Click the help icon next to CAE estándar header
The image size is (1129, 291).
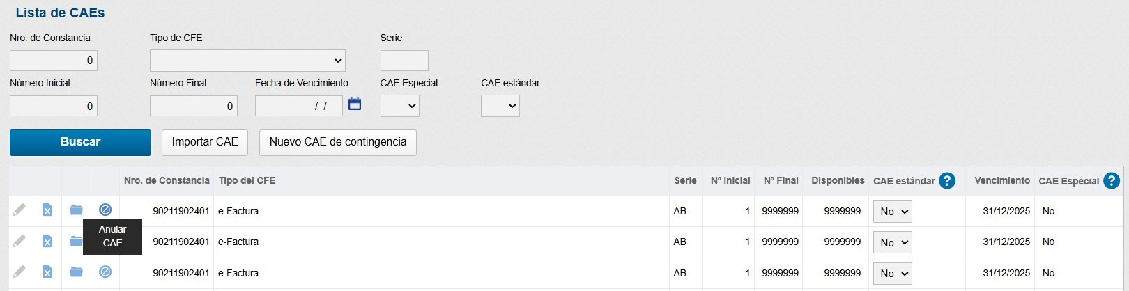947,181
